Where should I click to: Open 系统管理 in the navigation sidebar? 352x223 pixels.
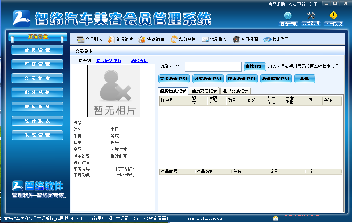tap(37, 135)
